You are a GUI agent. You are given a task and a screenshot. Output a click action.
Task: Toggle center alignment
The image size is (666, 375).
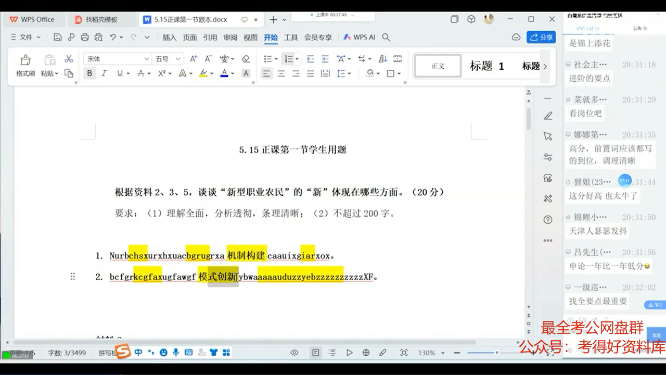point(281,73)
